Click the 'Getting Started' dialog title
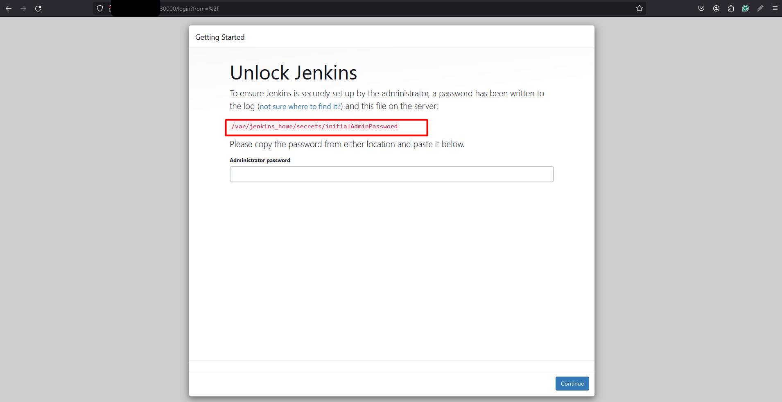782x402 pixels. click(220, 37)
